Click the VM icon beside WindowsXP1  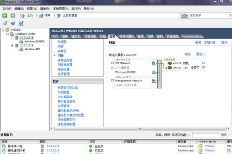pos(21,49)
